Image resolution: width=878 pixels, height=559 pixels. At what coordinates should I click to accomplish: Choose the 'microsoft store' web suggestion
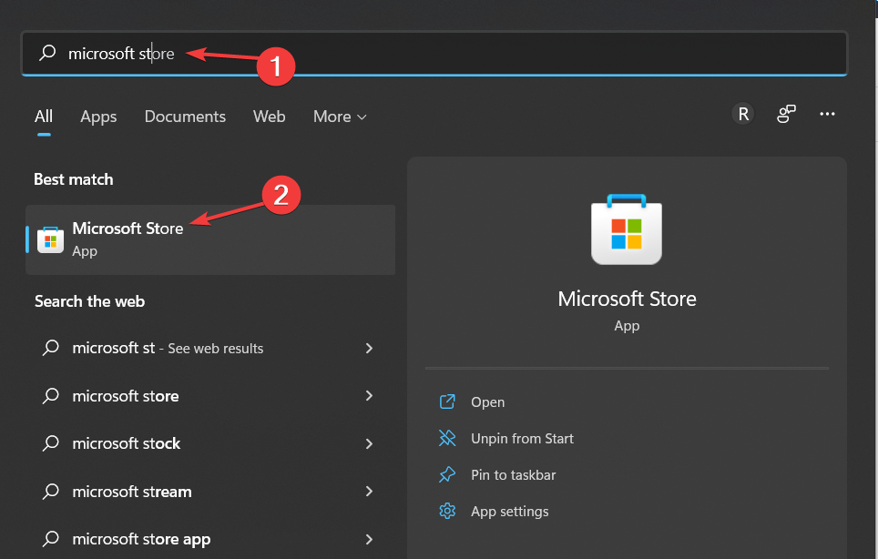pyautogui.click(x=126, y=396)
